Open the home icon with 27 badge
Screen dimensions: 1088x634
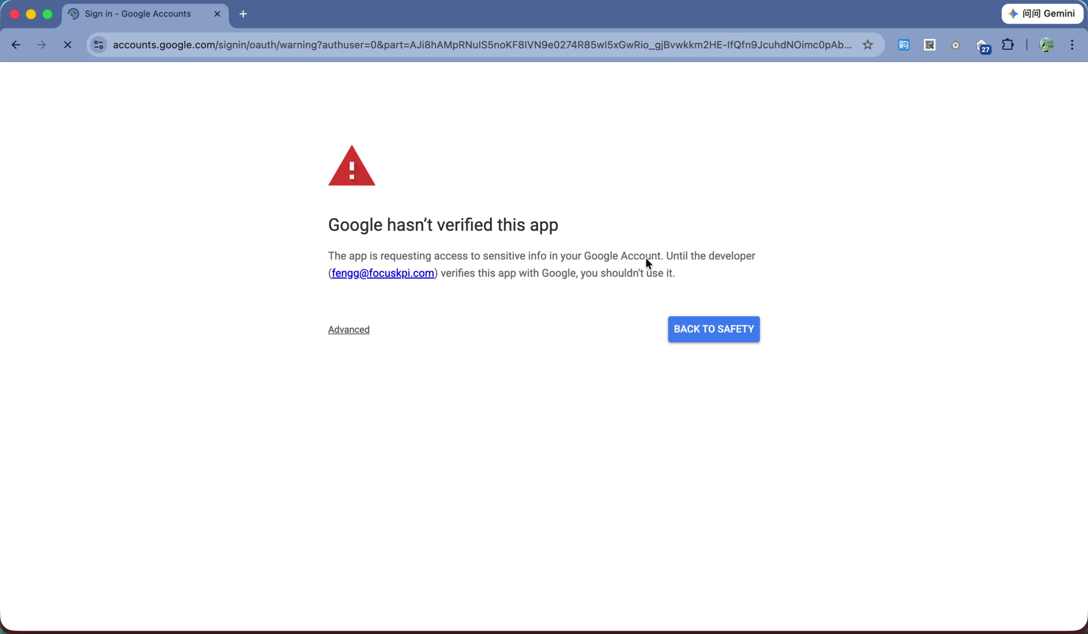(x=983, y=45)
